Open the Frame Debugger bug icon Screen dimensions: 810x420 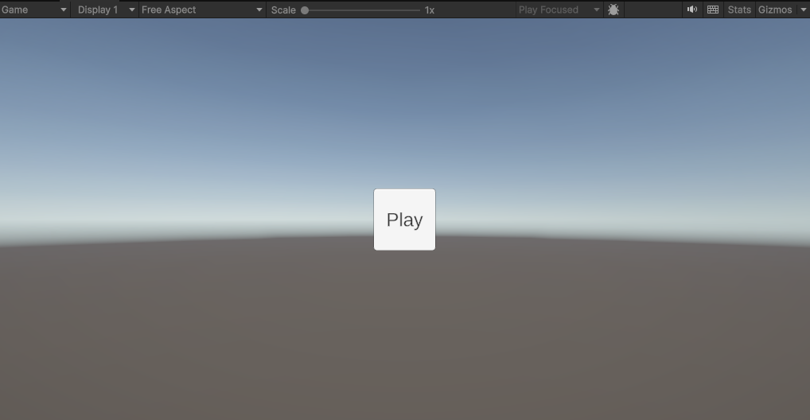[613, 10]
